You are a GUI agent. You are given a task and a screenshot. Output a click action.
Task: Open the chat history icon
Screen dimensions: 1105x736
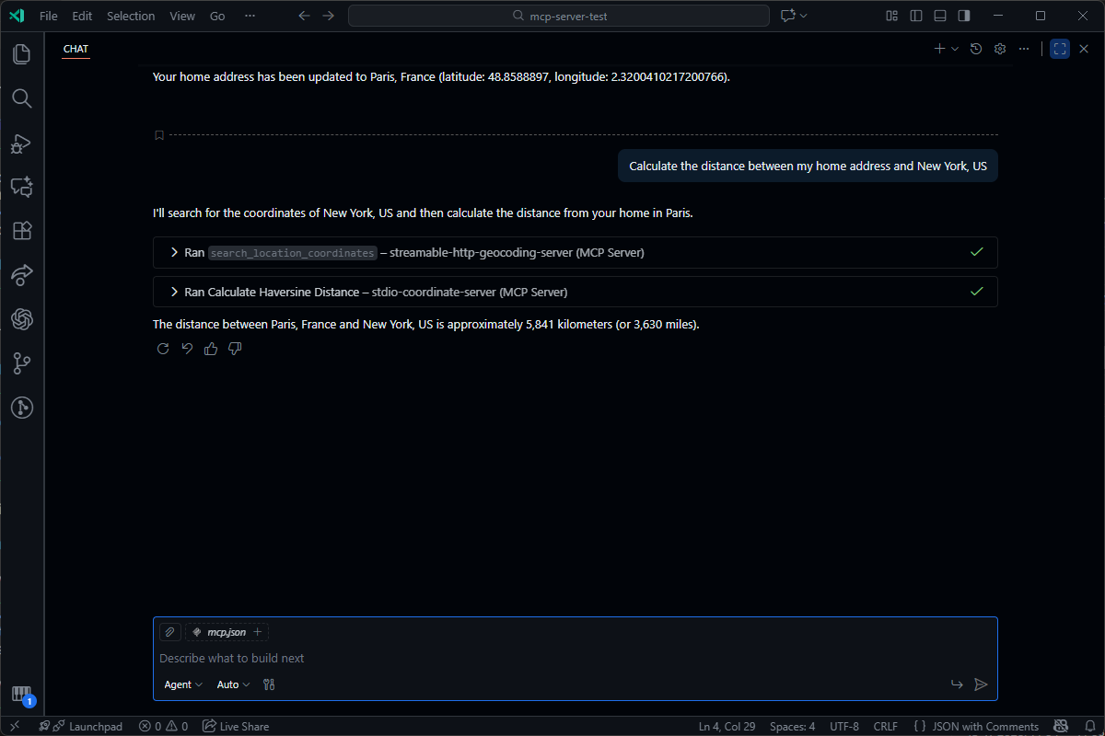(x=976, y=49)
